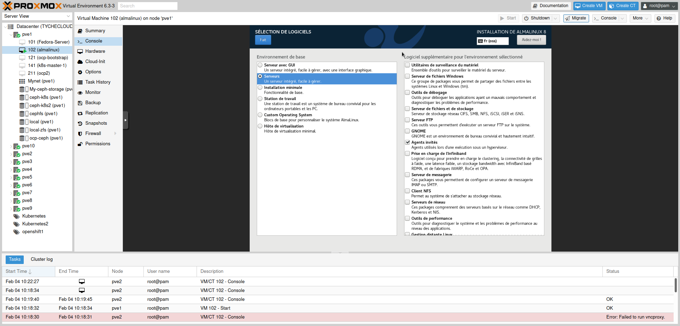Click the tasks list vertical scrollbar
Image resolution: width=680 pixels, height=326 pixels.
coord(676,285)
